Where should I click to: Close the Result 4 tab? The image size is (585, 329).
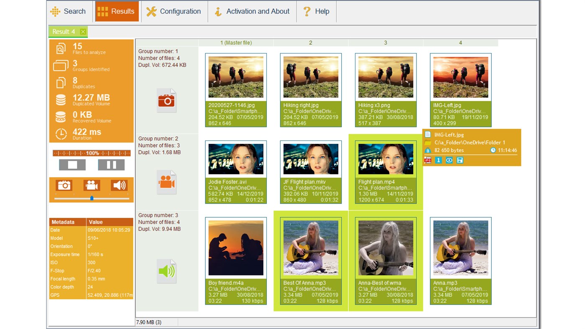click(83, 31)
